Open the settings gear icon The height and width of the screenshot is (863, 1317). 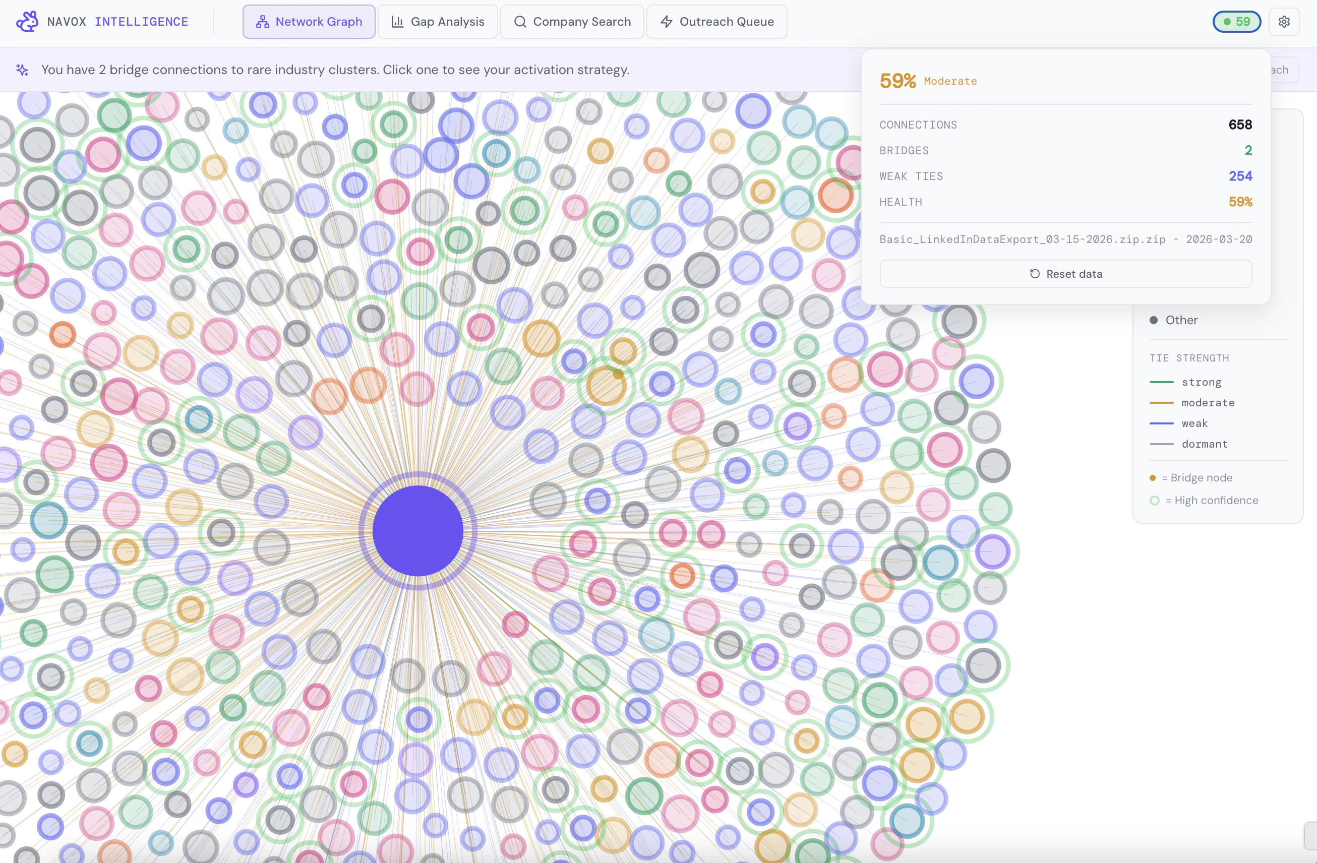[1284, 22]
